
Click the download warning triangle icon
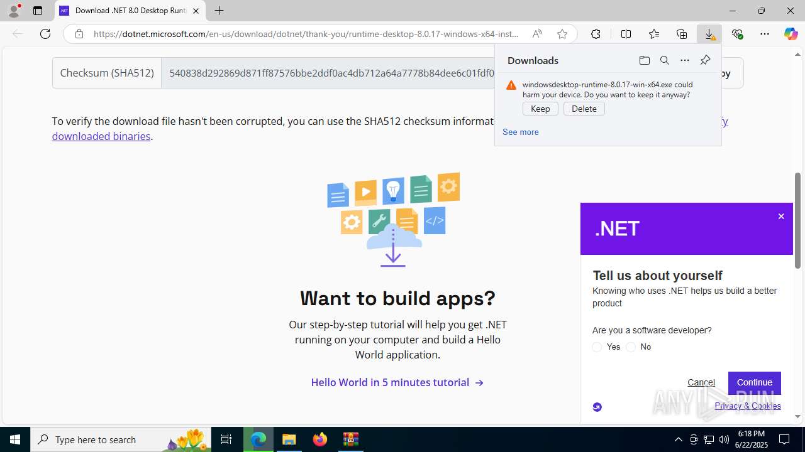[511, 85]
